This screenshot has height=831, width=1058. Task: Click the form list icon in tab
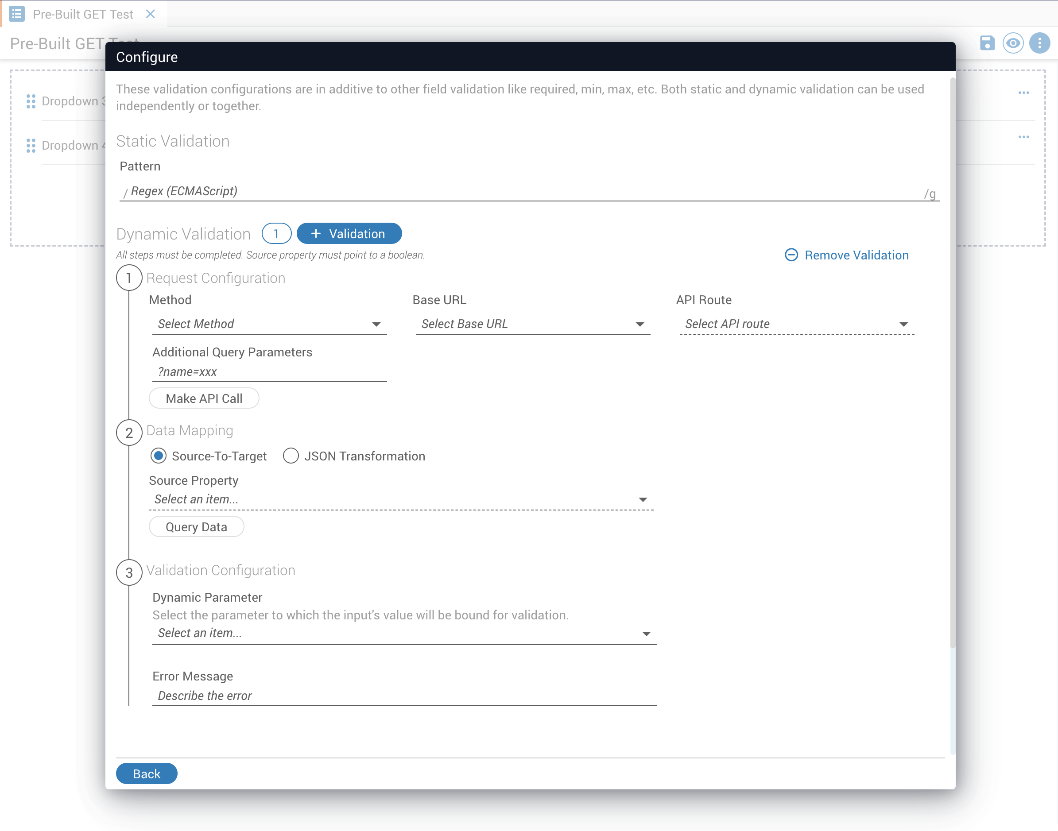pos(16,14)
